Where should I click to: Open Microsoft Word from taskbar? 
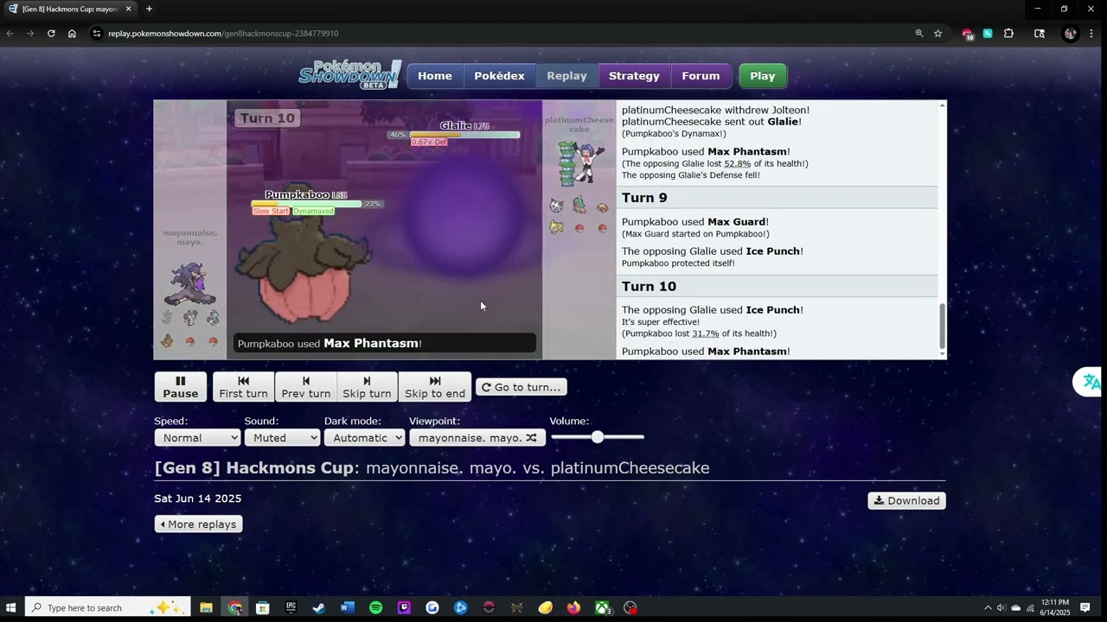[348, 608]
